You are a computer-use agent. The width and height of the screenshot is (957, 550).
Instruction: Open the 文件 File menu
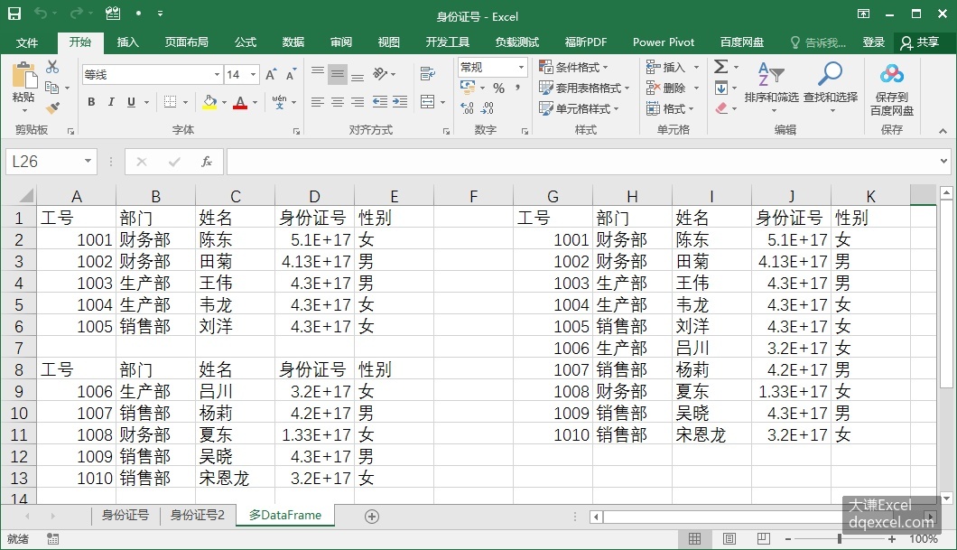[26, 42]
